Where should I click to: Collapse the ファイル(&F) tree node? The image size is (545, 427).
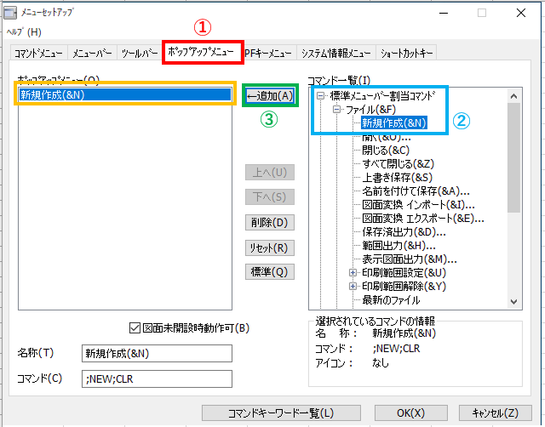pos(336,110)
